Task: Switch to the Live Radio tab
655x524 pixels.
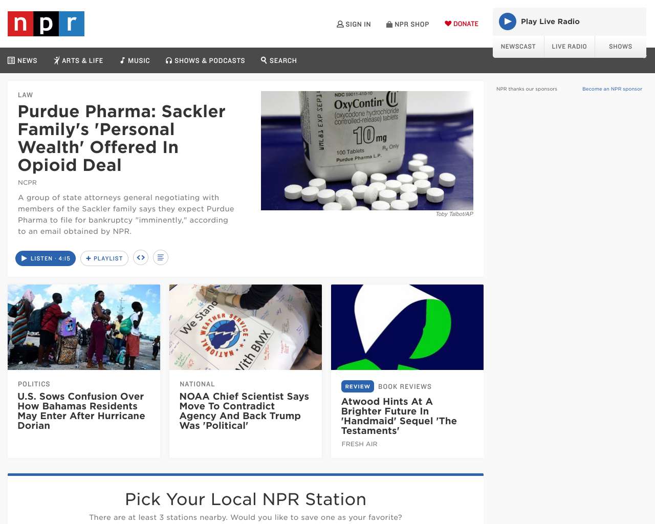Action: point(570,47)
